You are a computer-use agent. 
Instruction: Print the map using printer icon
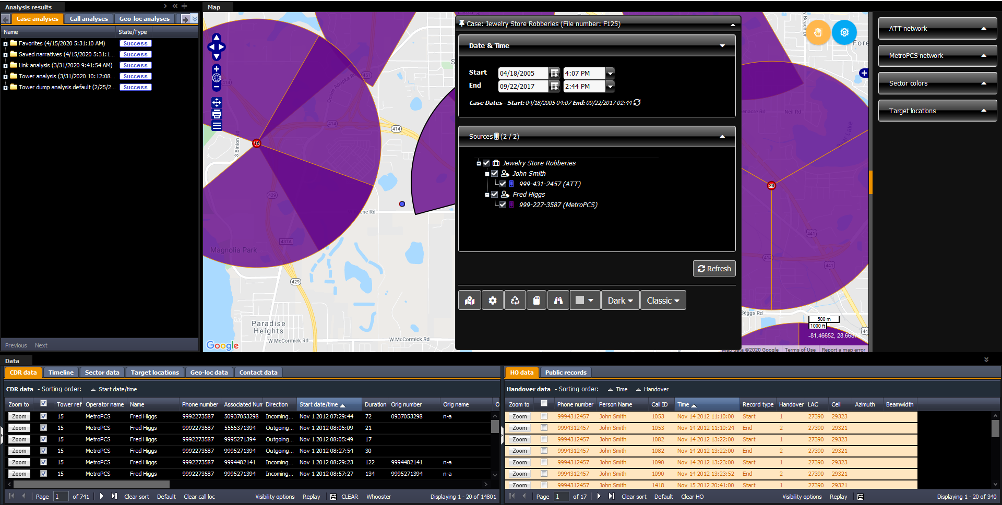(x=217, y=114)
